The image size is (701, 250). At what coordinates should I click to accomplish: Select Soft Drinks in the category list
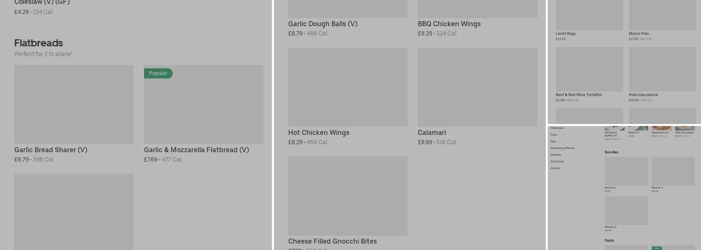coord(557,161)
